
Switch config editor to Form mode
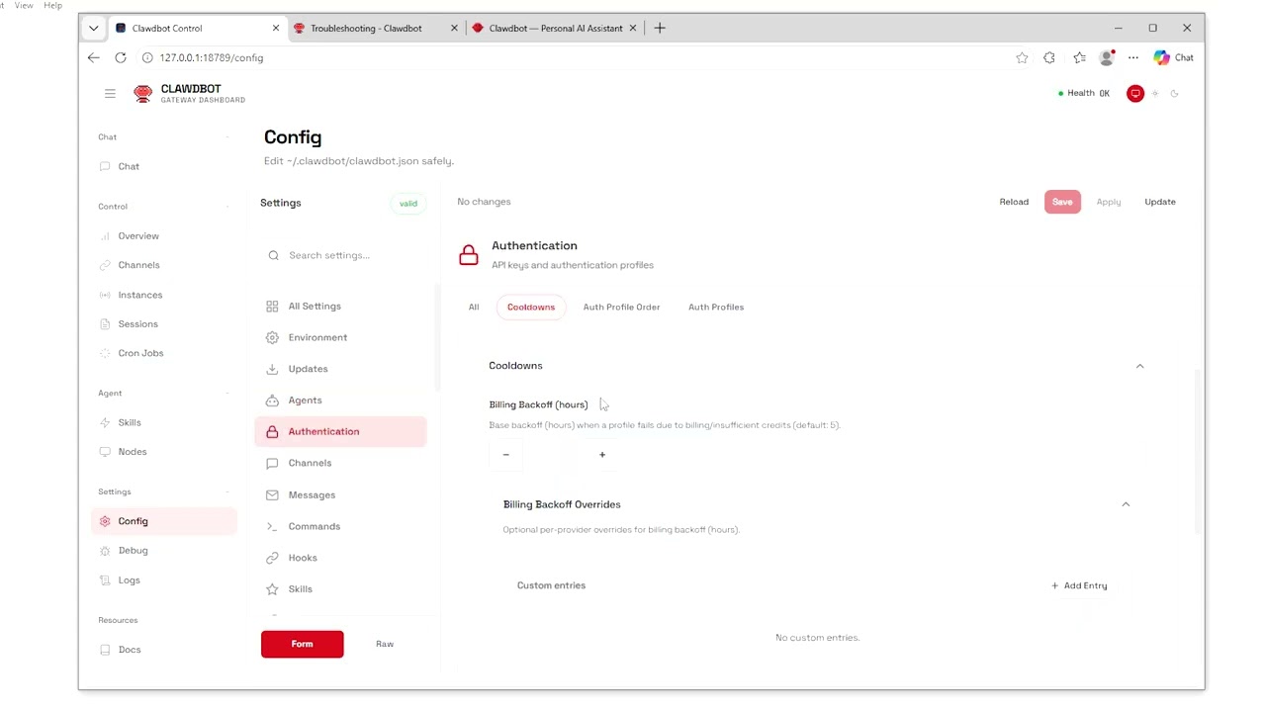(x=303, y=644)
